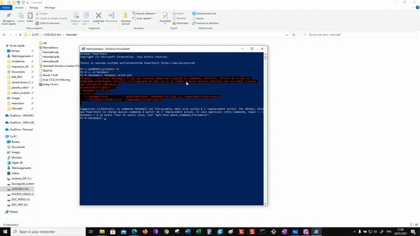Open the Windows Start button
The width and height of the screenshot is (420, 236).
(x=5, y=231)
